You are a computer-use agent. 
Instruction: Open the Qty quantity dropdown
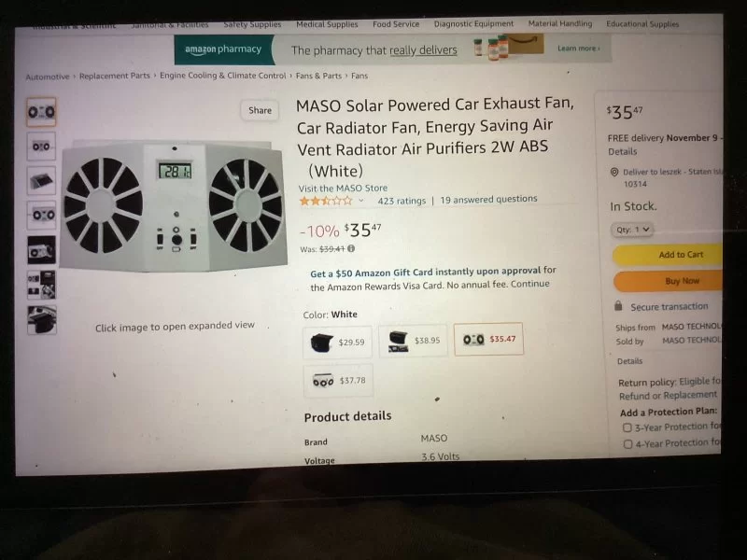pyautogui.click(x=633, y=230)
